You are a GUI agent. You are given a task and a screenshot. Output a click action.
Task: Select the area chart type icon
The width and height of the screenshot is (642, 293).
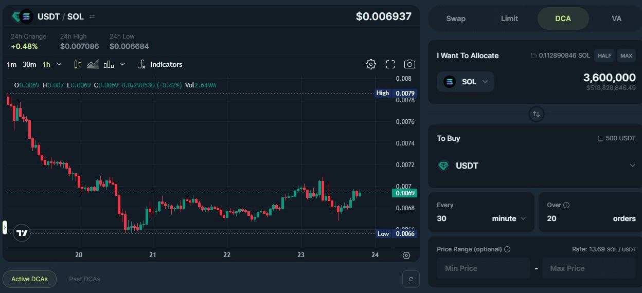tap(93, 64)
